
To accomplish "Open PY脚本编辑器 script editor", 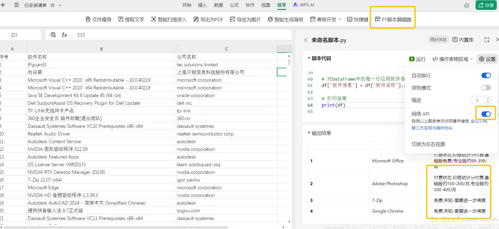I will point(393,19).
